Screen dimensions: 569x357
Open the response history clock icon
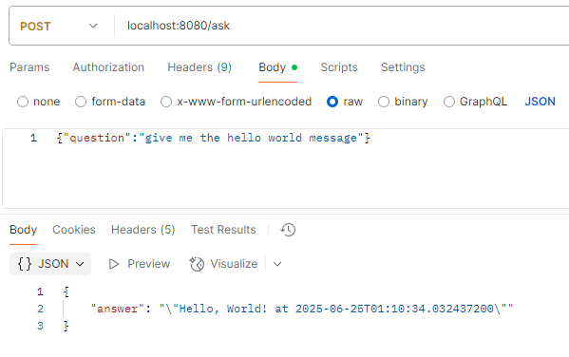(288, 230)
